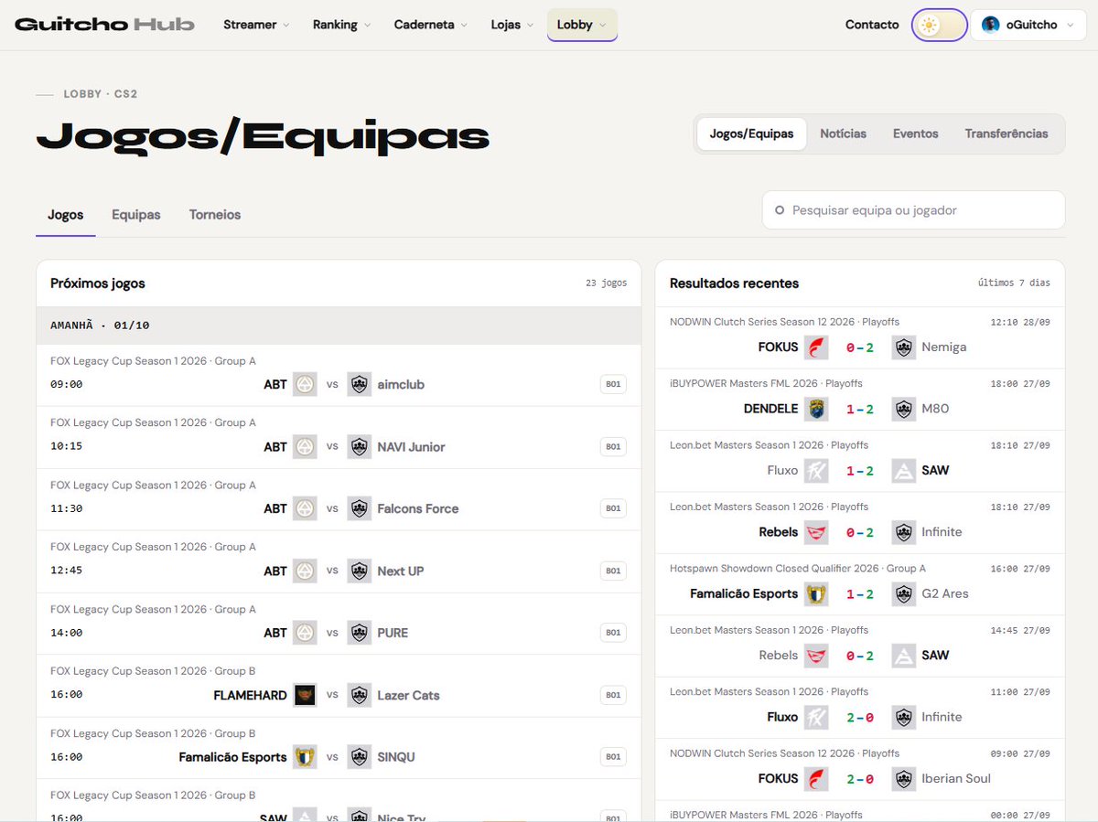Click the G2 Ares team logo icon
The width and height of the screenshot is (1098, 822).
[x=904, y=593]
